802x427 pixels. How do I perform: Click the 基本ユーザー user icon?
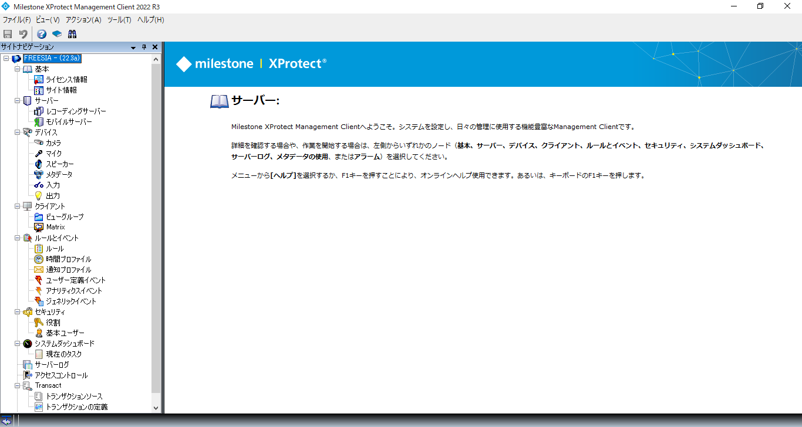point(39,333)
